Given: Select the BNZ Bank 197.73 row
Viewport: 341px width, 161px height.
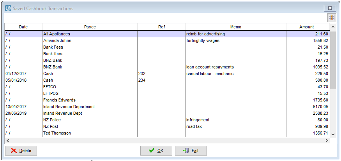Looking at the screenshot, I should (x=167, y=60).
